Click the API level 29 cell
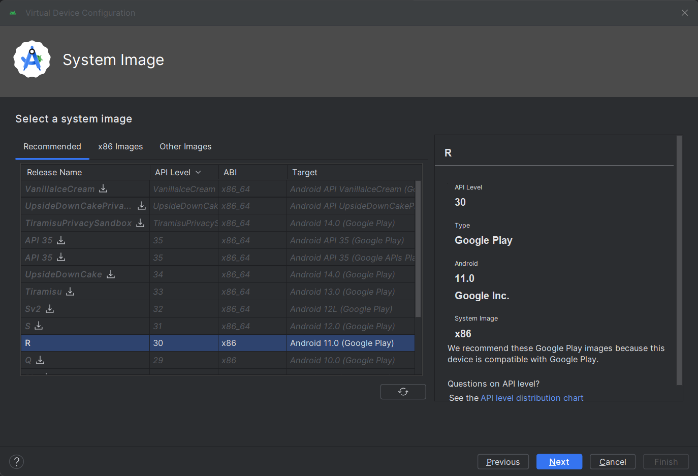The image size is (698, 476). pos(184,360)
